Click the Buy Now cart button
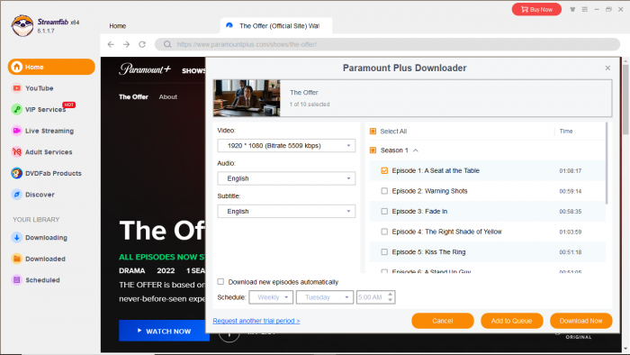Viewport: 630px width, 355px height. coord(536,9)
